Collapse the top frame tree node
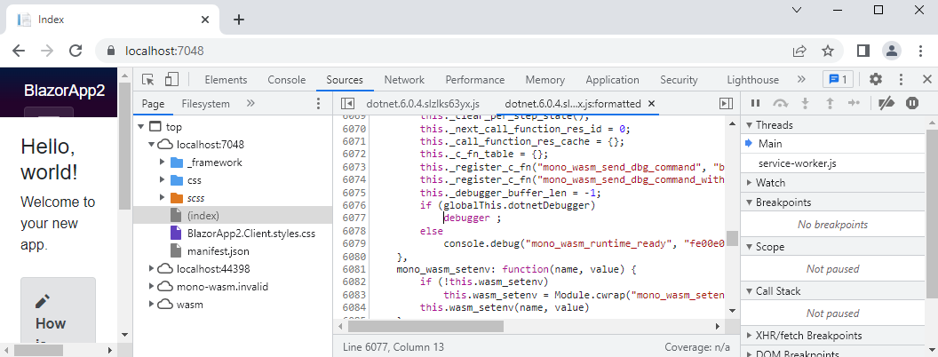This screenshot has height=357, width=938. pyautogui.click(x=141, y=127)
